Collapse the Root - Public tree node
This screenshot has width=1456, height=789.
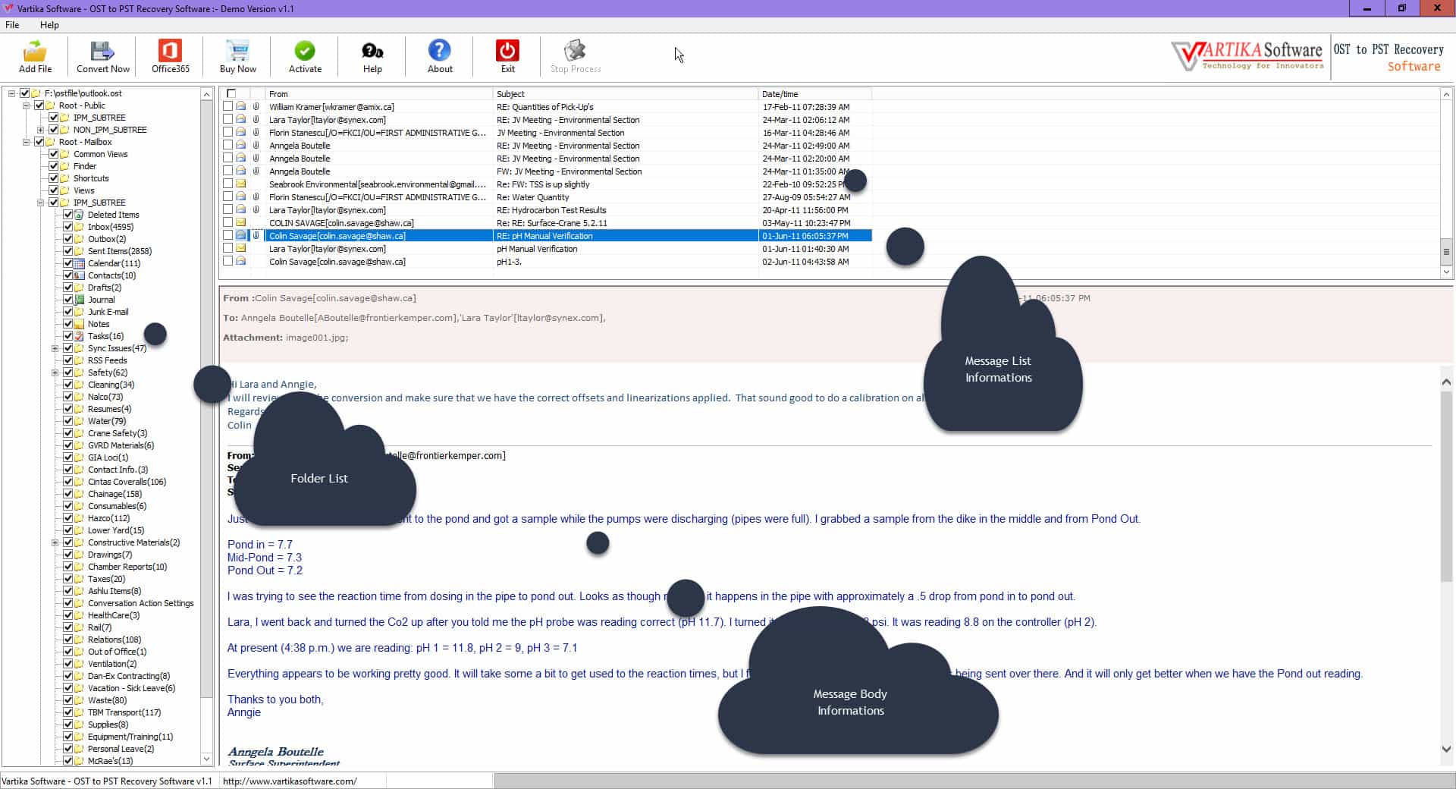click(26, 105)
